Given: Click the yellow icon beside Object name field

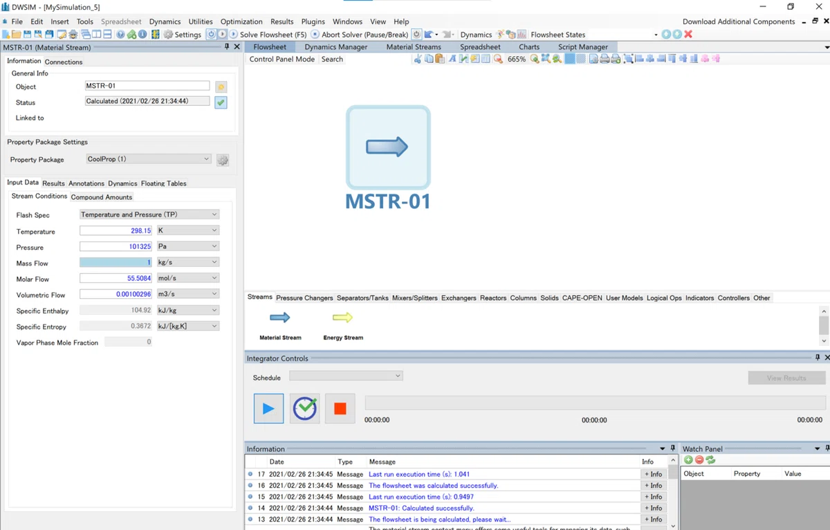Looking at the screenshot, I should click(221, 87).
